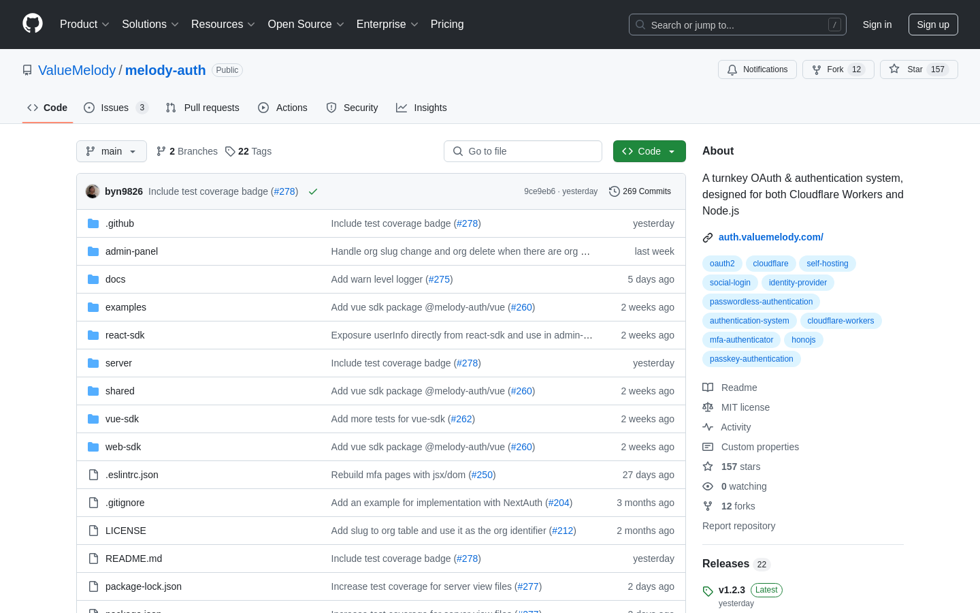Open pull request #204 link

pyautogui.click(x=559, y=503)
